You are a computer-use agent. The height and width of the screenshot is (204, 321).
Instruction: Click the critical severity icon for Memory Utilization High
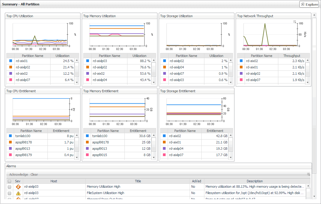pos(18,187)
